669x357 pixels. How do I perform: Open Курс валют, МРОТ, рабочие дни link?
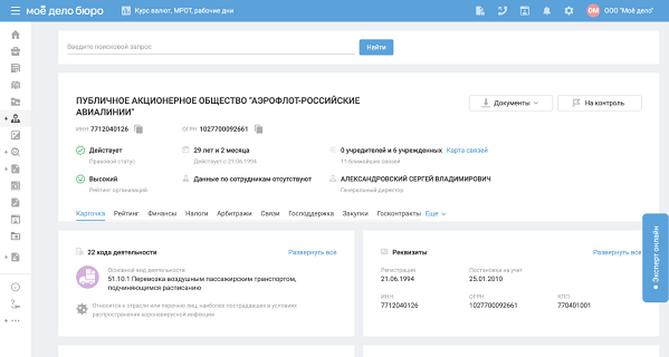click(184, 11)
